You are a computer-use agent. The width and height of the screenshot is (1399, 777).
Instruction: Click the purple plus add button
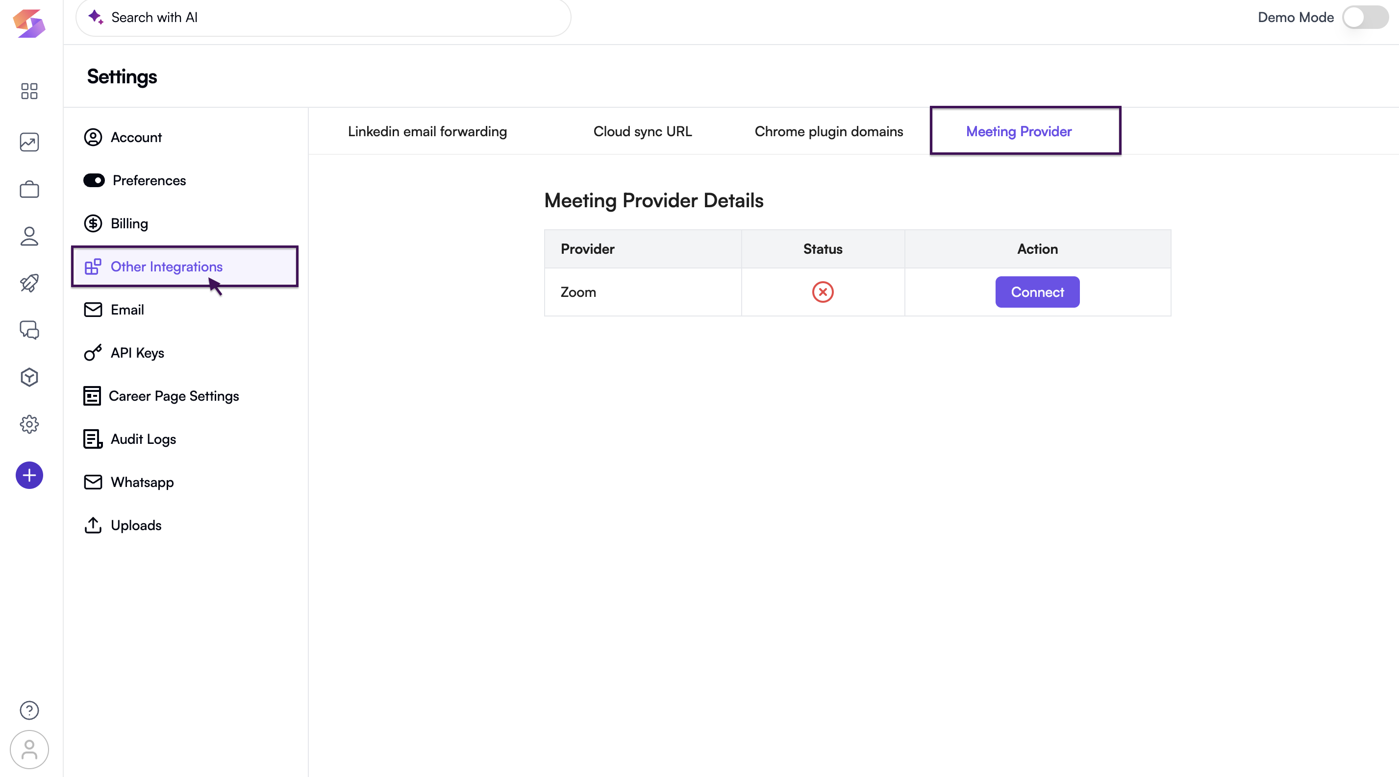coord(29,475)
